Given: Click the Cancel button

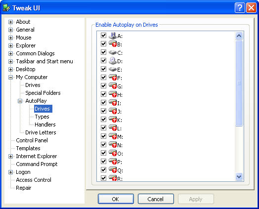Looking at the screenshot, I should 156,199.
